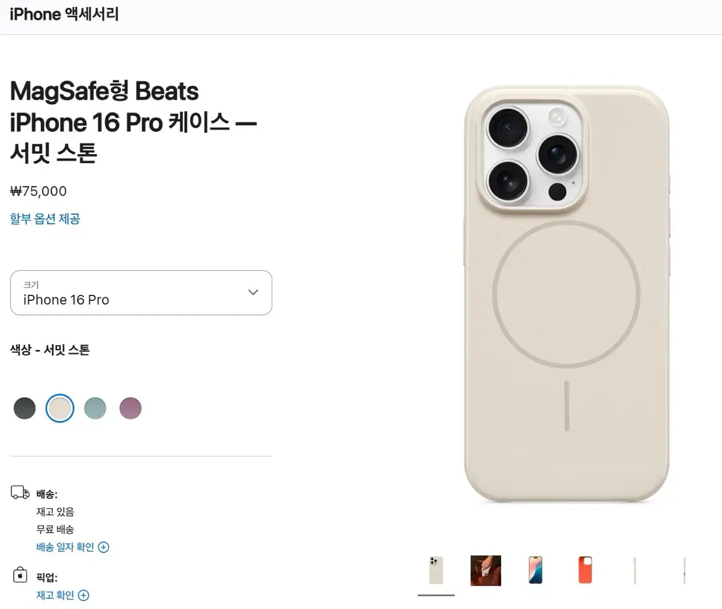Select the case side-profile thumbnail

(635, 570)
